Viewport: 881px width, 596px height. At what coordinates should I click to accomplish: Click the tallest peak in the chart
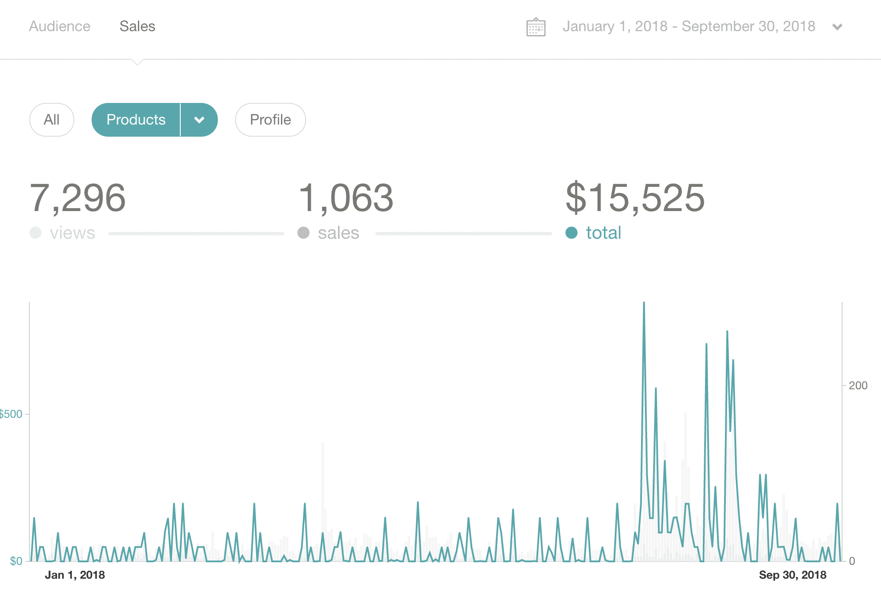(x=644, y=304)
